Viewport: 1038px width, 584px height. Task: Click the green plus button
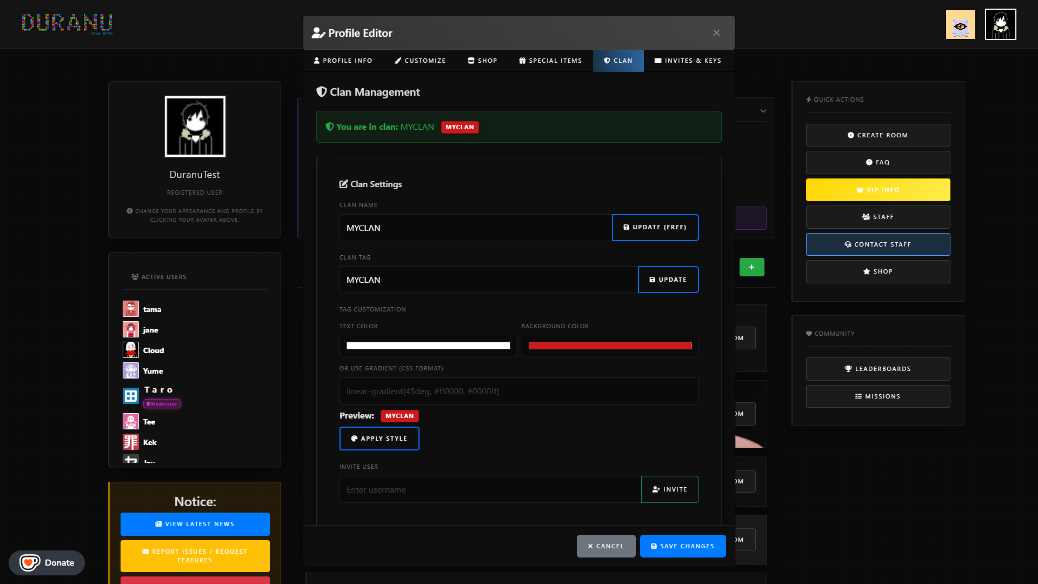click(x=751, y=267)
